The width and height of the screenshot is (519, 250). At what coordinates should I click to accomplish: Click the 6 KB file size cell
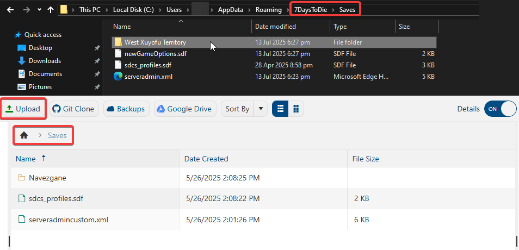(361, 220)
